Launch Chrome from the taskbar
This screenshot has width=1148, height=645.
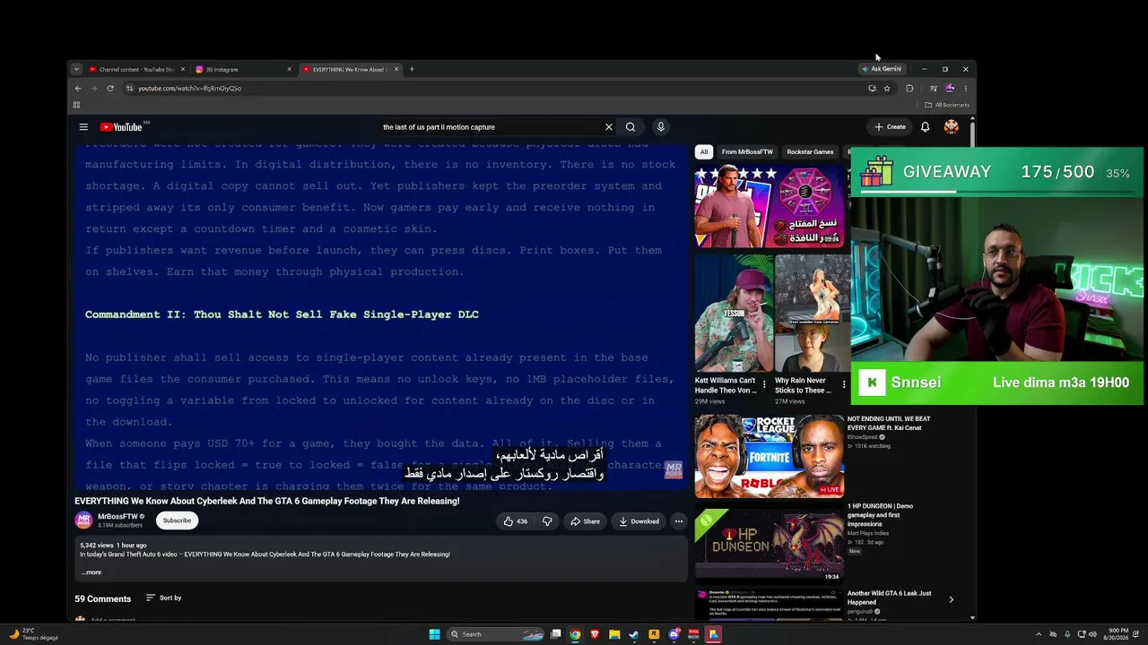coord(575,634)
